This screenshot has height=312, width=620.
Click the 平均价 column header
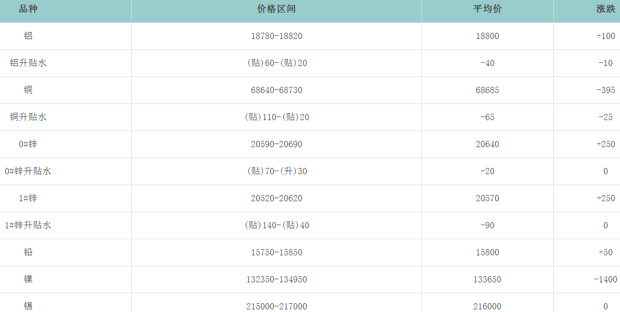pyautogui.click(x=487, y=9)
